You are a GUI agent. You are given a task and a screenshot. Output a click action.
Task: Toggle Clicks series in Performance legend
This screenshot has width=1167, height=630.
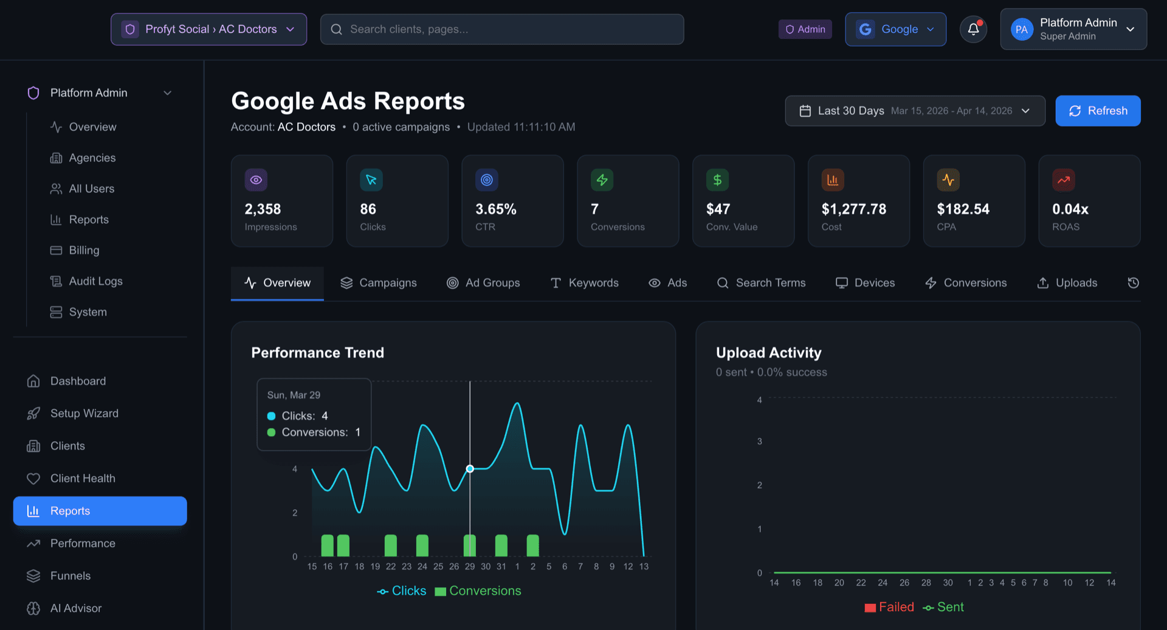tap(402, 591)
